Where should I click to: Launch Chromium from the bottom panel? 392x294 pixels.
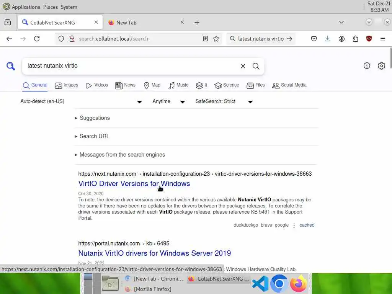click(x=279, y=284)
